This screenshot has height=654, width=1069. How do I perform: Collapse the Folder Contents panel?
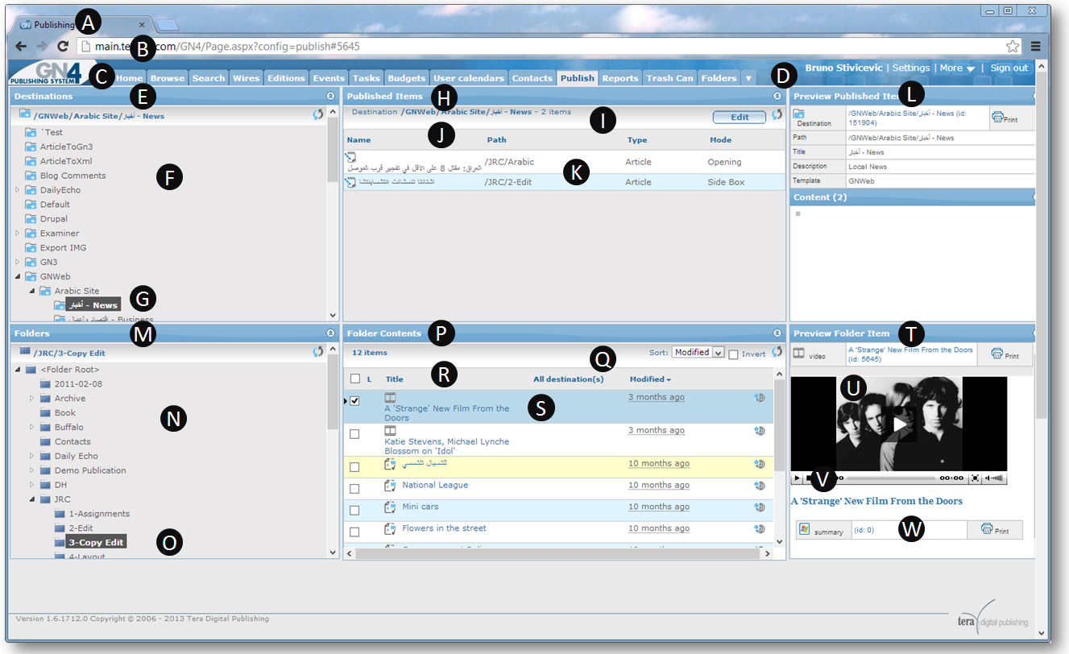click(777, 333)
